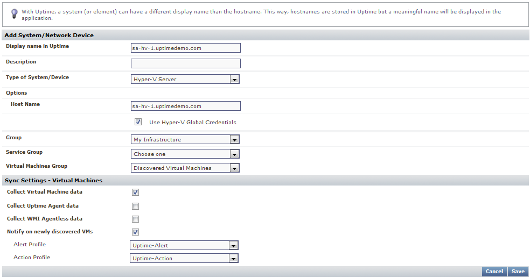Toggle Notify on newly discovered VMs
The image size is (530, 278).
[136, 232]
